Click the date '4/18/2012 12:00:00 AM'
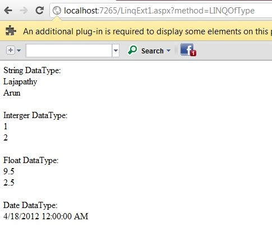 pos(45,216)
